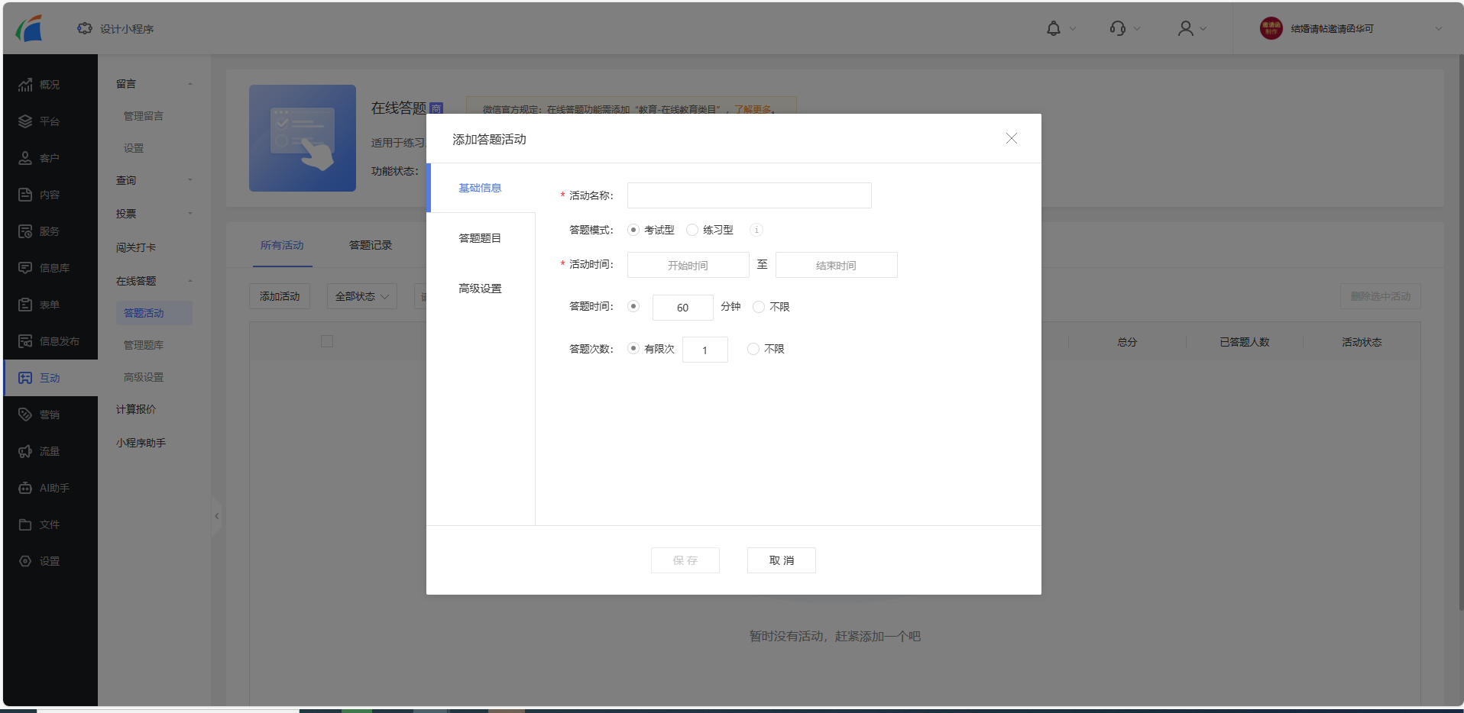
Task: Click the 信息库 sidebar icon
Action: point(25,267)
